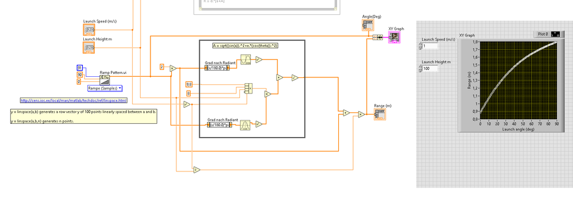Select the XY Graph terminal icon

pos(394,37)
